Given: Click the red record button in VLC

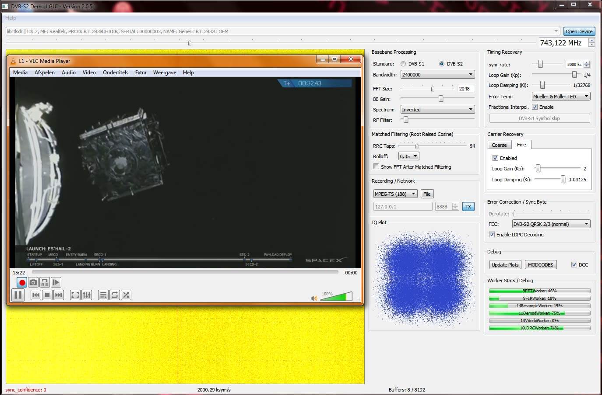Looking at the screenshot, I should pyautogui.click(x=22, y=283).
